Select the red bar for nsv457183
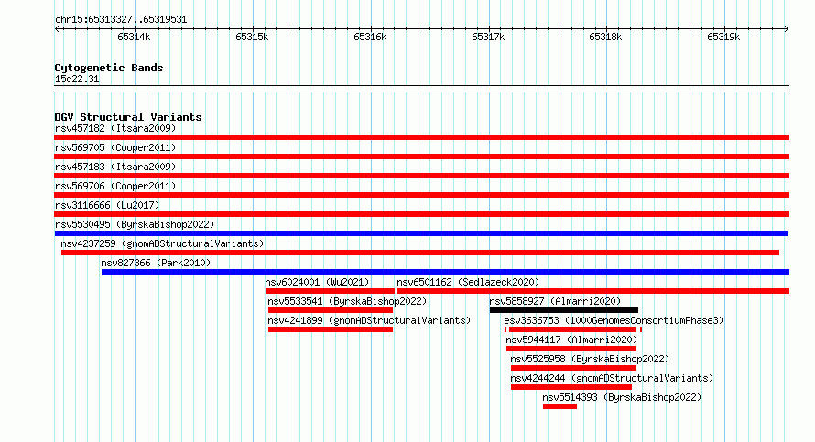815x442 pixels. 421,176
